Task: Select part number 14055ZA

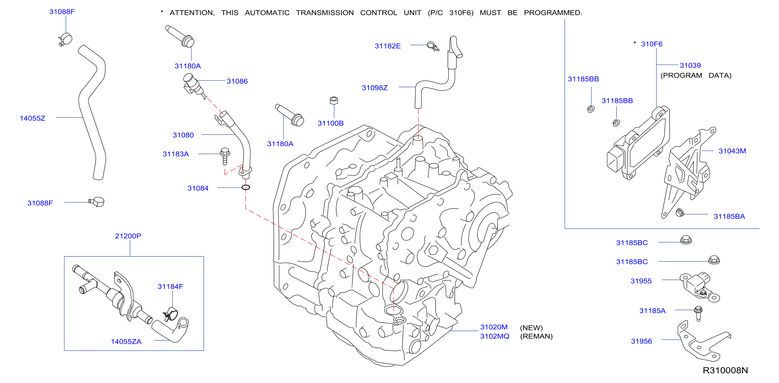Action: (126, 341)
